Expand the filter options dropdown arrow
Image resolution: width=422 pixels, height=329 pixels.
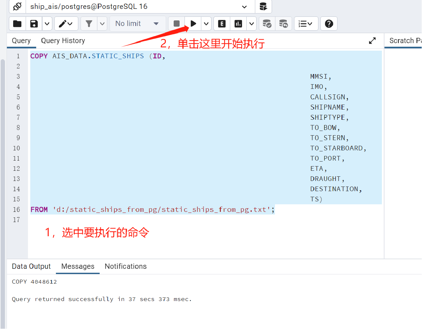pos(102,24)
